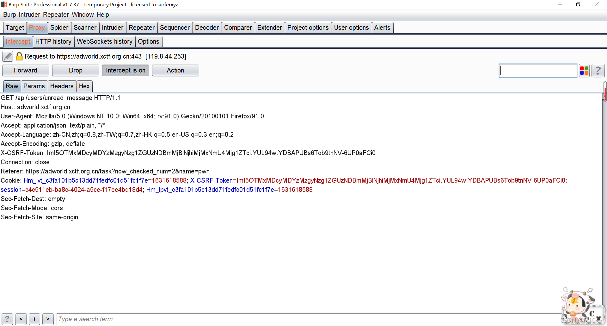Open the Window menu

pos(83,15)
